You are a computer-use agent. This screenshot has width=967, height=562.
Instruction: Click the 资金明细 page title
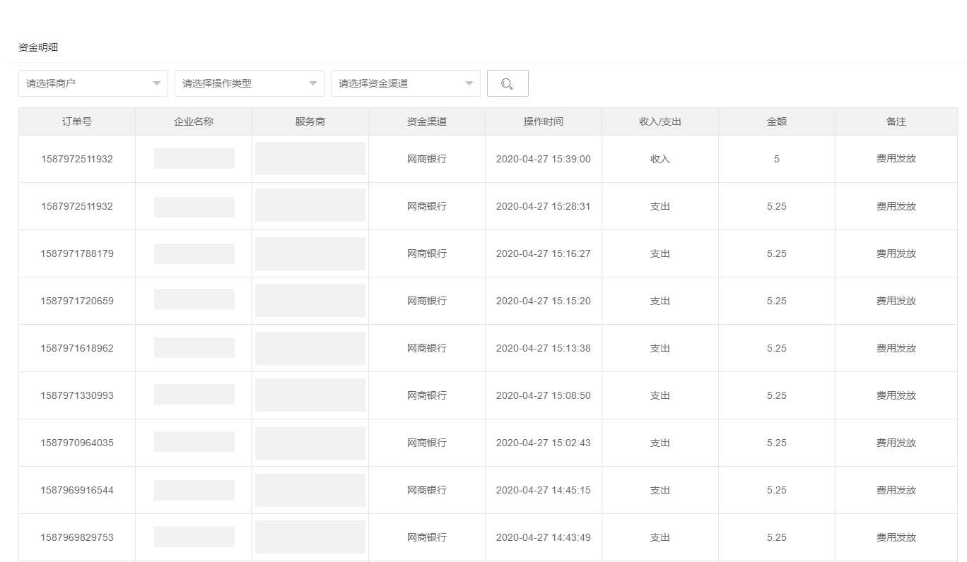pos(38,47)
